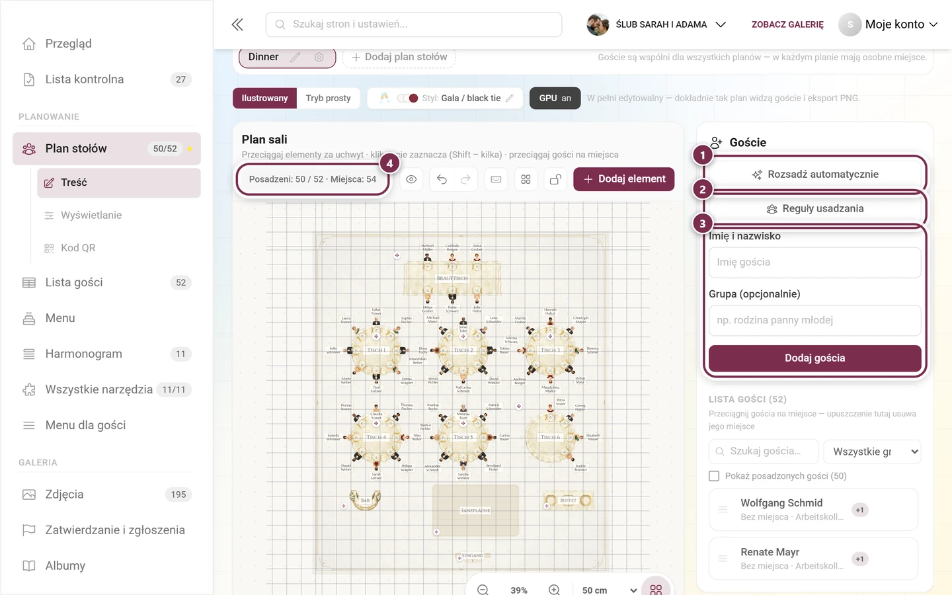Click the 'Dodaj element' button
This screenshot has width=952, height=595.
tap(624, 179)
